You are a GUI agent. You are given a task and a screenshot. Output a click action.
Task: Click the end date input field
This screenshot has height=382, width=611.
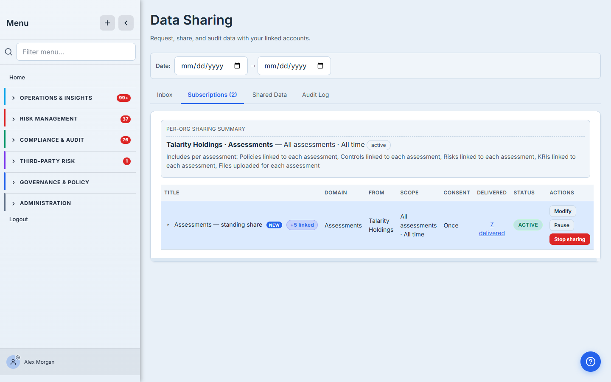(294, 66)
